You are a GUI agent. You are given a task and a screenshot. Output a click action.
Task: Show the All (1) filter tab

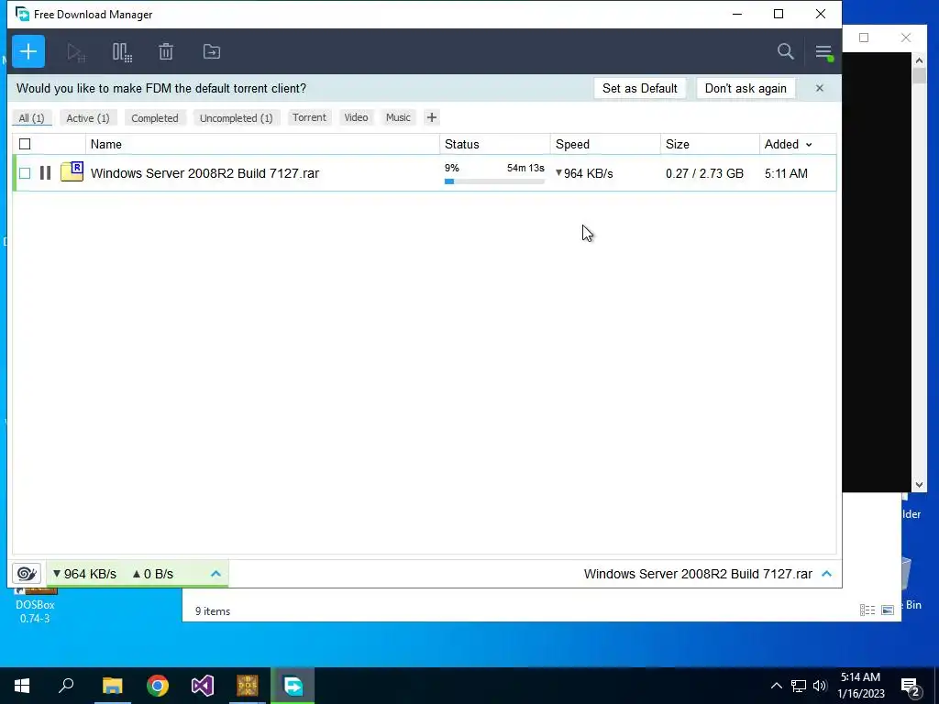pos(31,118)
